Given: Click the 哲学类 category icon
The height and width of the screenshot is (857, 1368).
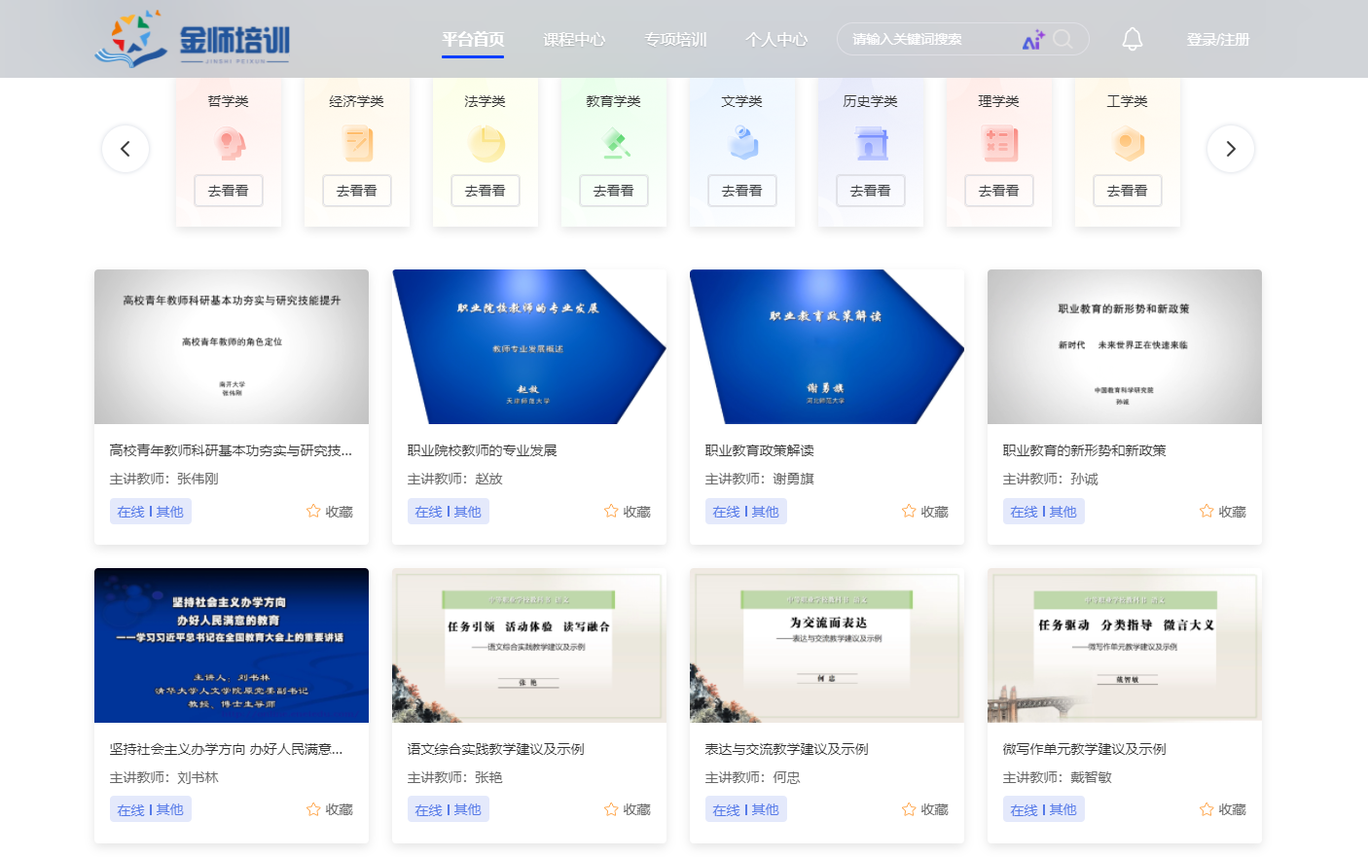Looking at the screenshot, I should [229, 145].
